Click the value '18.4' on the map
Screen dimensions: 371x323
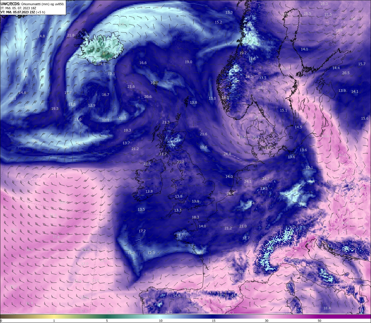click(327, 308)
